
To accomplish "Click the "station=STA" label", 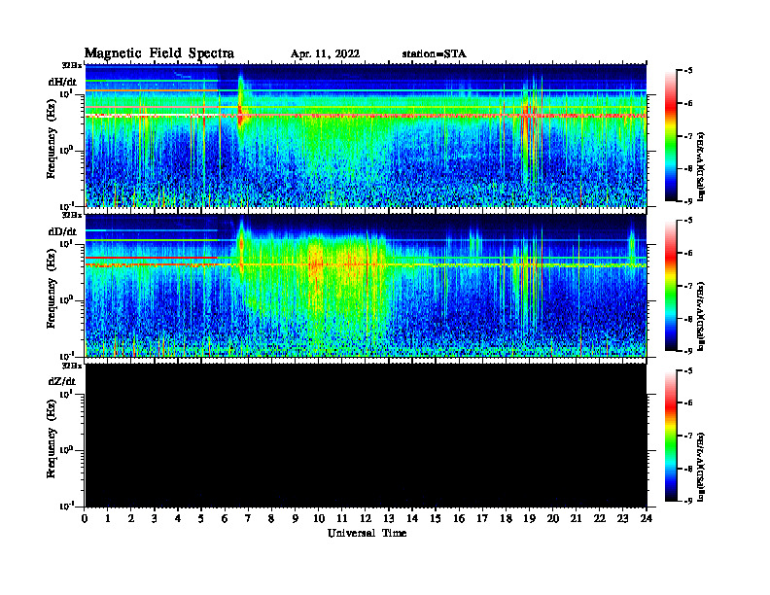I will 435,54.
